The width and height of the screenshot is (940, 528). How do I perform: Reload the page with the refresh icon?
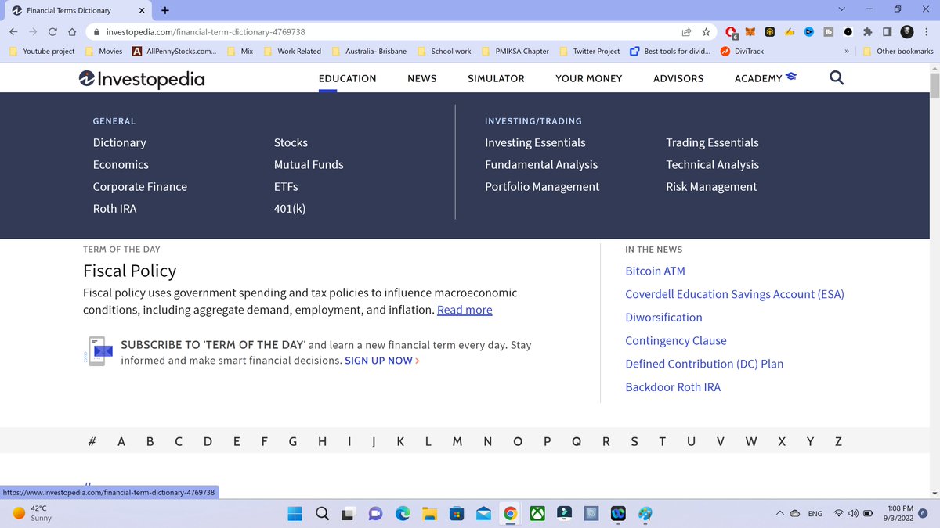pyautogui.click(x=52, y=32)
